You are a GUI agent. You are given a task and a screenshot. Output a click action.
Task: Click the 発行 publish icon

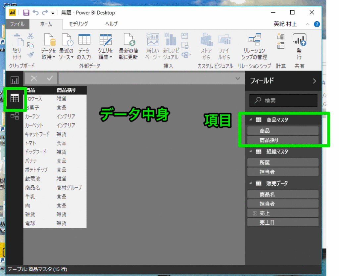point(299,43)
